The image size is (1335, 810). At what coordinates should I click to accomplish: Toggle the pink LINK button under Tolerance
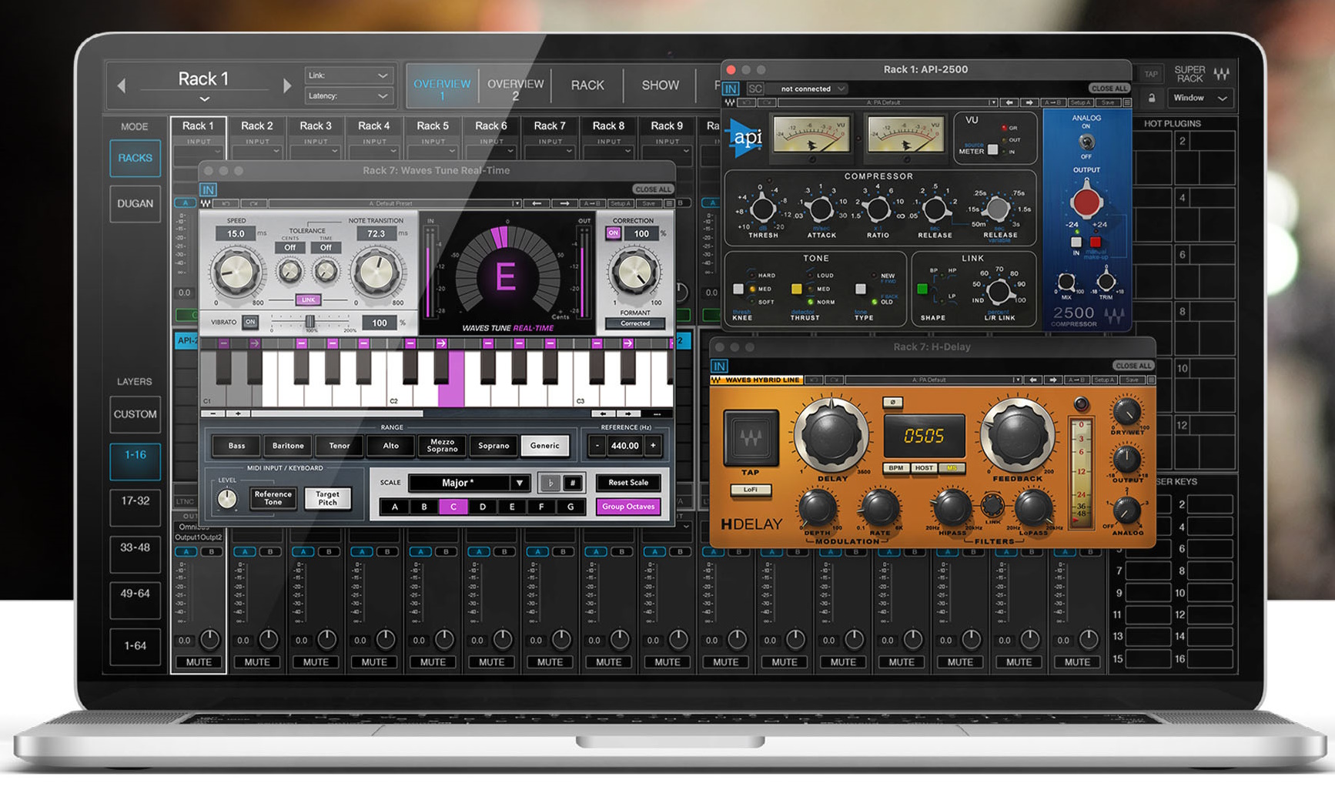coord(308,300)
